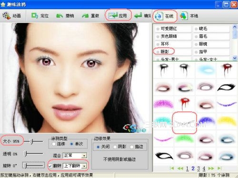Toggle the 翻转 flip checkbox
The image size is (238, 178).
[x=50, y=166]
